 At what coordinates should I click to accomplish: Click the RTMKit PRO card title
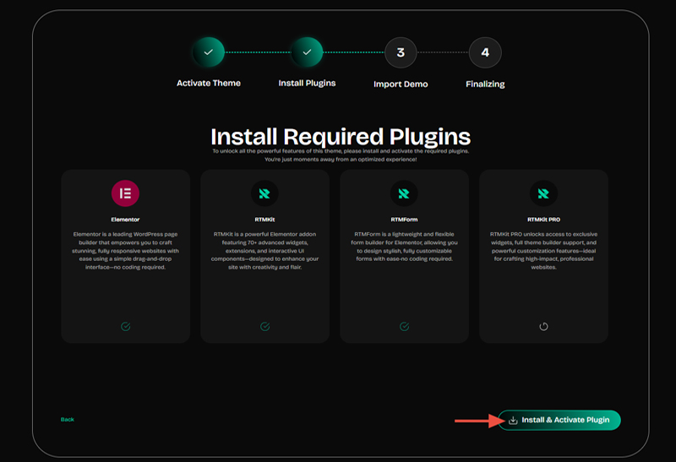pos(543,220)
